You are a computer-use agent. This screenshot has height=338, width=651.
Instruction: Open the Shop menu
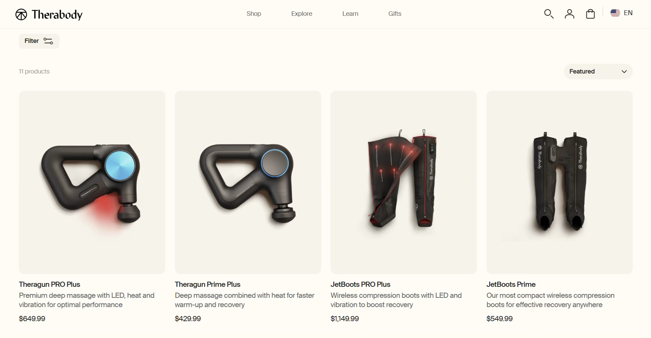tap(254, 14)
